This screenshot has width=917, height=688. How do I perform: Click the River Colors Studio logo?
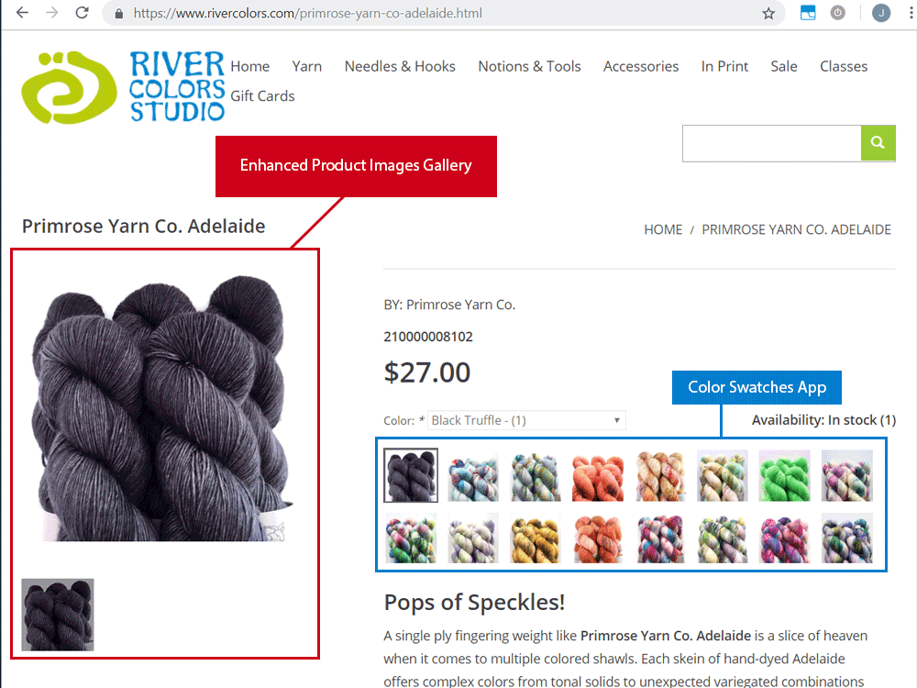tap(123, 86)
